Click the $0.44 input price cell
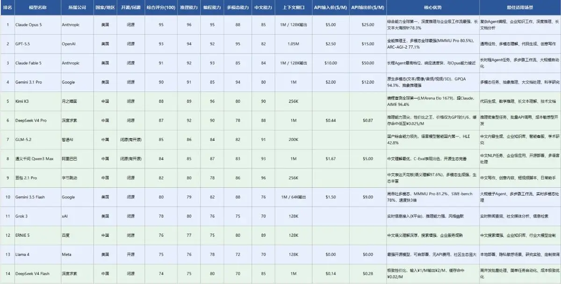Viewport: 561px width, 284px height. pos(330,121)
